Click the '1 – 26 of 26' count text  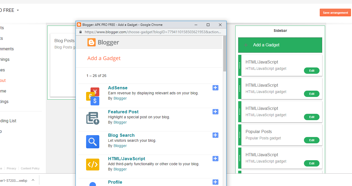tap(96, 76)
